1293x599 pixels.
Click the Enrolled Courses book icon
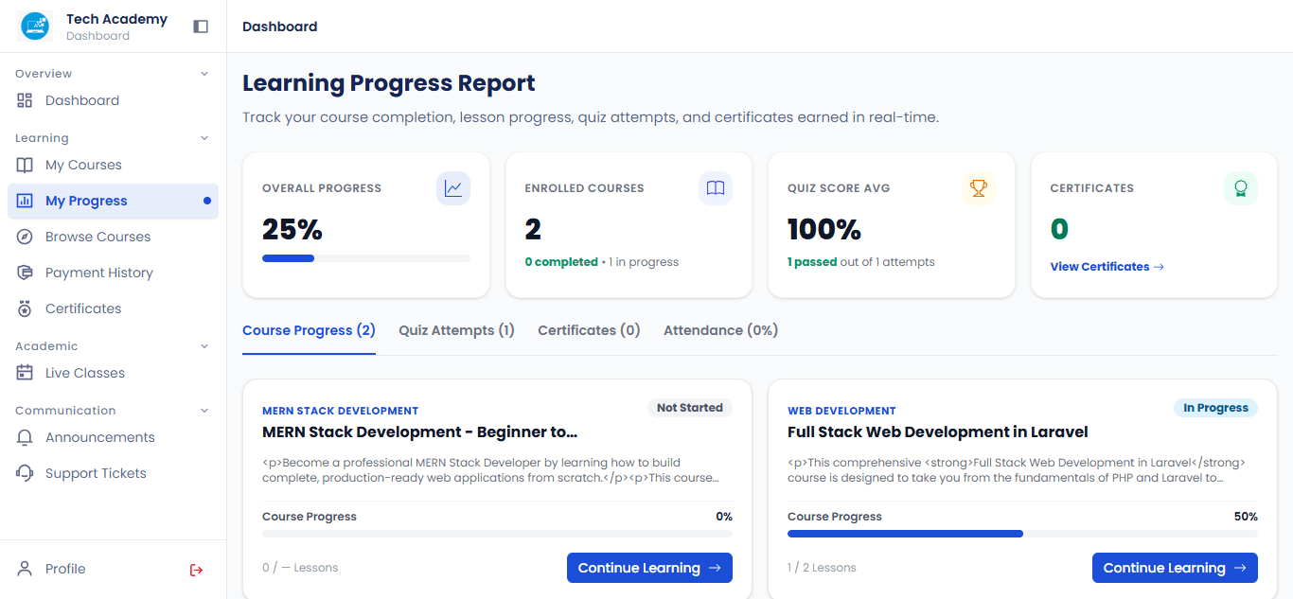[716, 188]
